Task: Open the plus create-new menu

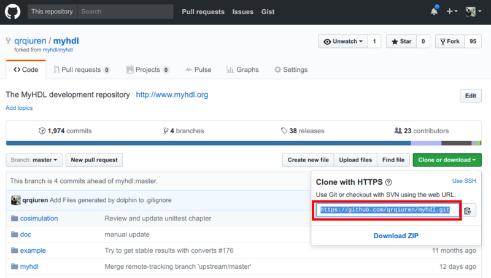Action: (452, 11)
